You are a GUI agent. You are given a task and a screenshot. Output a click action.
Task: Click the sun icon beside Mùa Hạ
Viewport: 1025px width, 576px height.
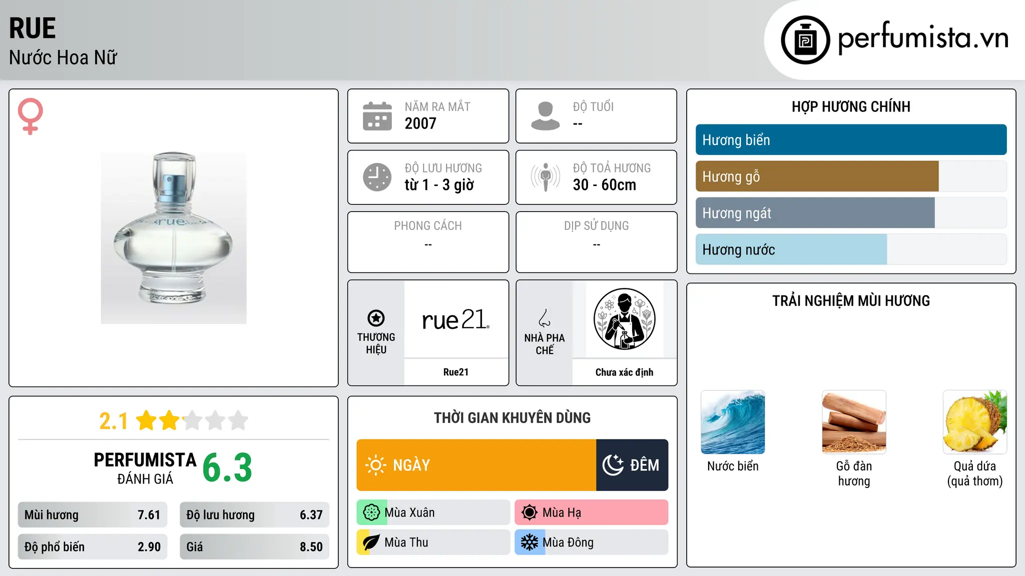tap(530, 512)
